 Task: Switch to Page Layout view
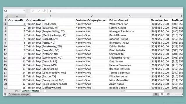coord(162,94)
